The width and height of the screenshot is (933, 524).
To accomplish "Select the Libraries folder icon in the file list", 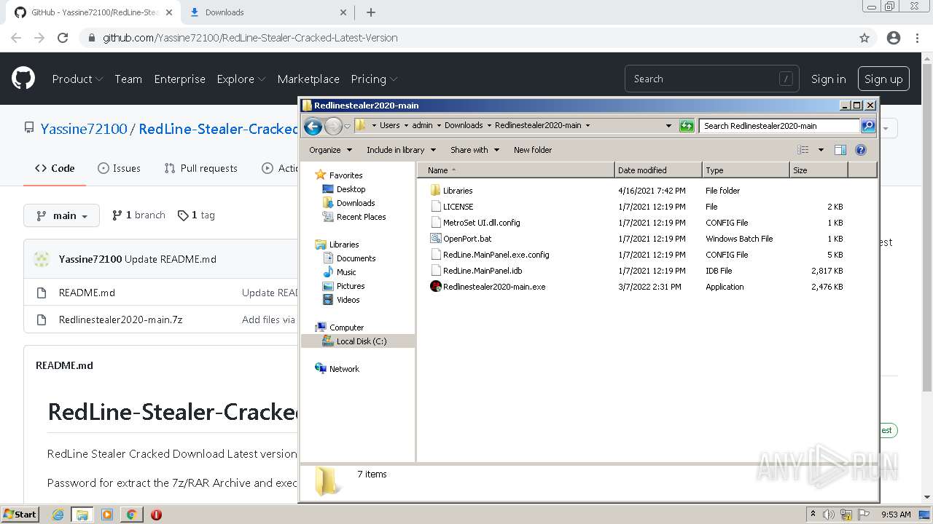I will coord(436,191).
